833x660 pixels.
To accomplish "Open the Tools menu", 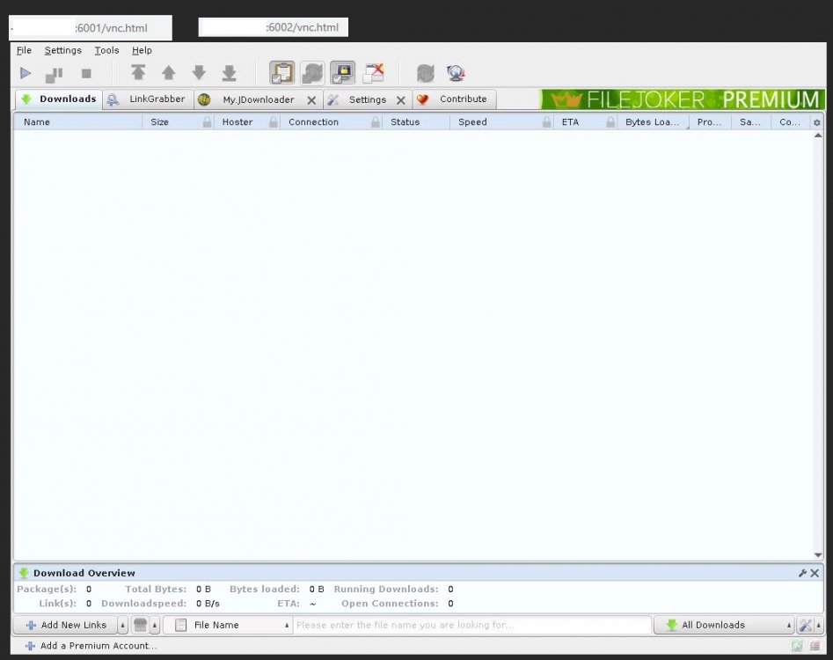I will point(106,50).
